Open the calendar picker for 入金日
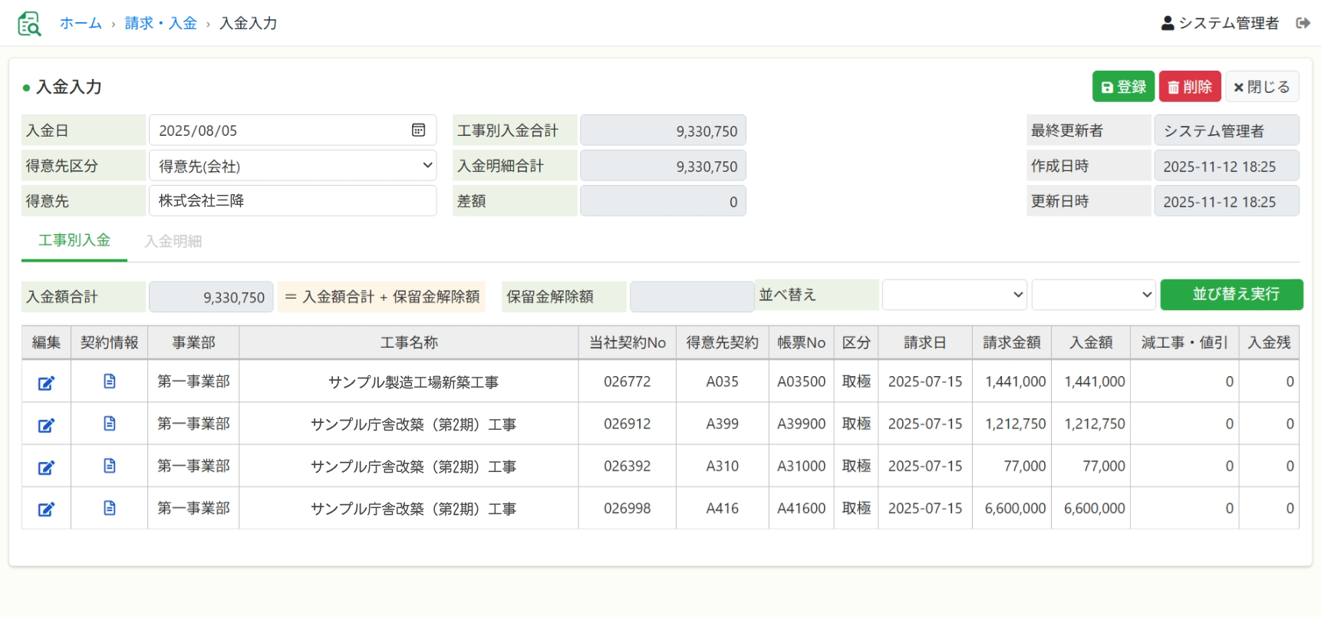Image resolution: width=1321 pixels, height=617 pixels. click(418, 130)
